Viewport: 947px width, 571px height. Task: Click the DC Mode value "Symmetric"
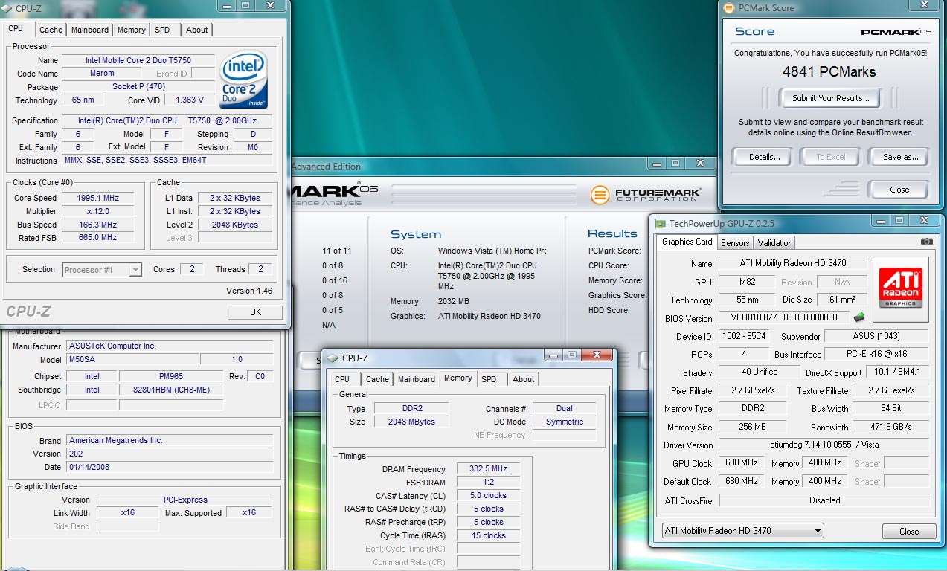tap(565, 422)
